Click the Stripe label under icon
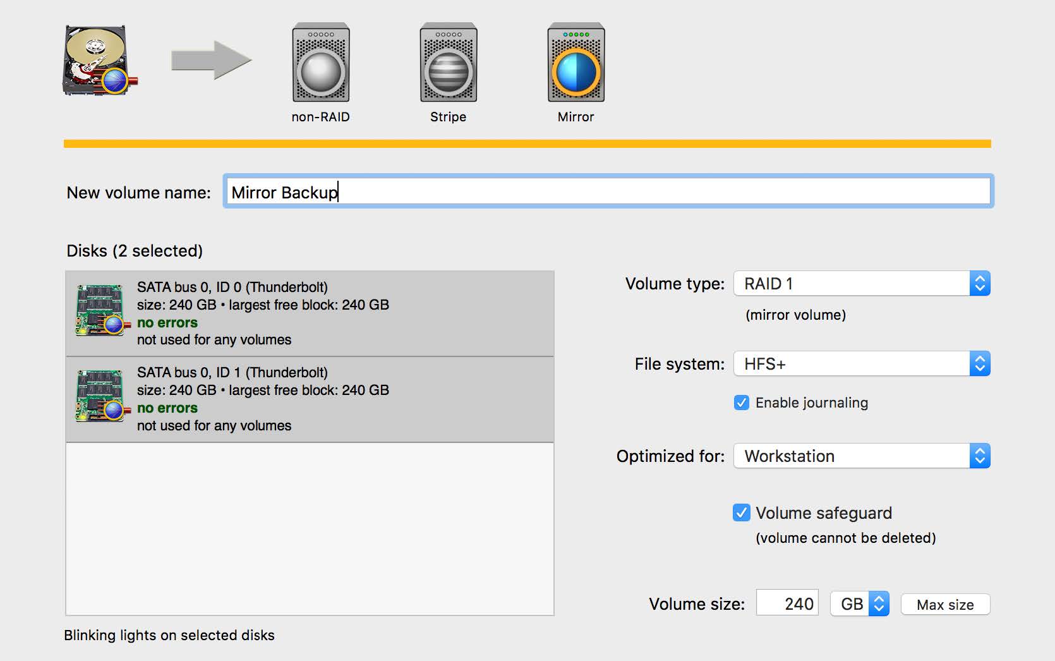1055x661 pixels. coord(448,117)
